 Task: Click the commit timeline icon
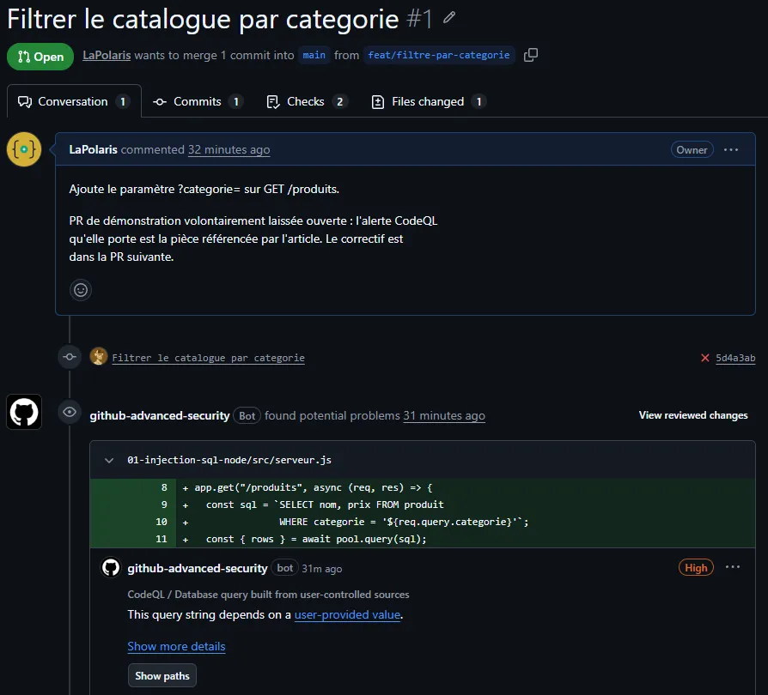coord(70,357)
